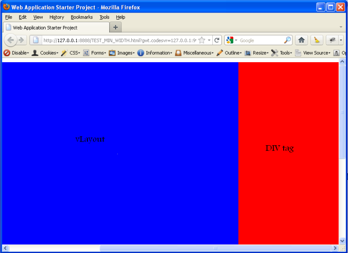Click the browser Back arrow button
This screenshot has height=253, width=348.
tap(10, 40)
